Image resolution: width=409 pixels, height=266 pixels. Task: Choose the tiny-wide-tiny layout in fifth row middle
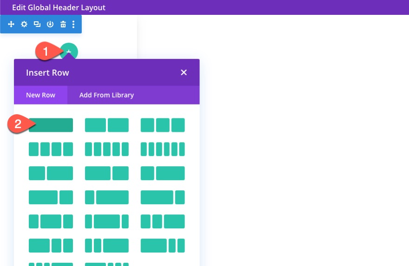click(107, 221)
